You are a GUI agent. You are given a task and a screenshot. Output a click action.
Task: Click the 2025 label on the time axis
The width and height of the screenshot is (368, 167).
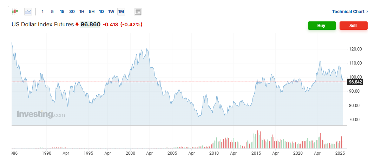tap(340, 153)
